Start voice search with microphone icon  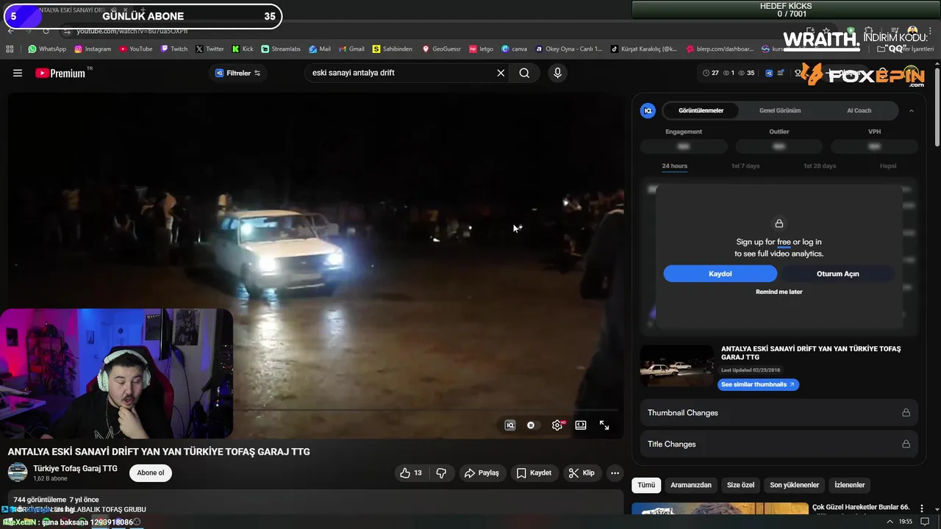coord(557,73)
